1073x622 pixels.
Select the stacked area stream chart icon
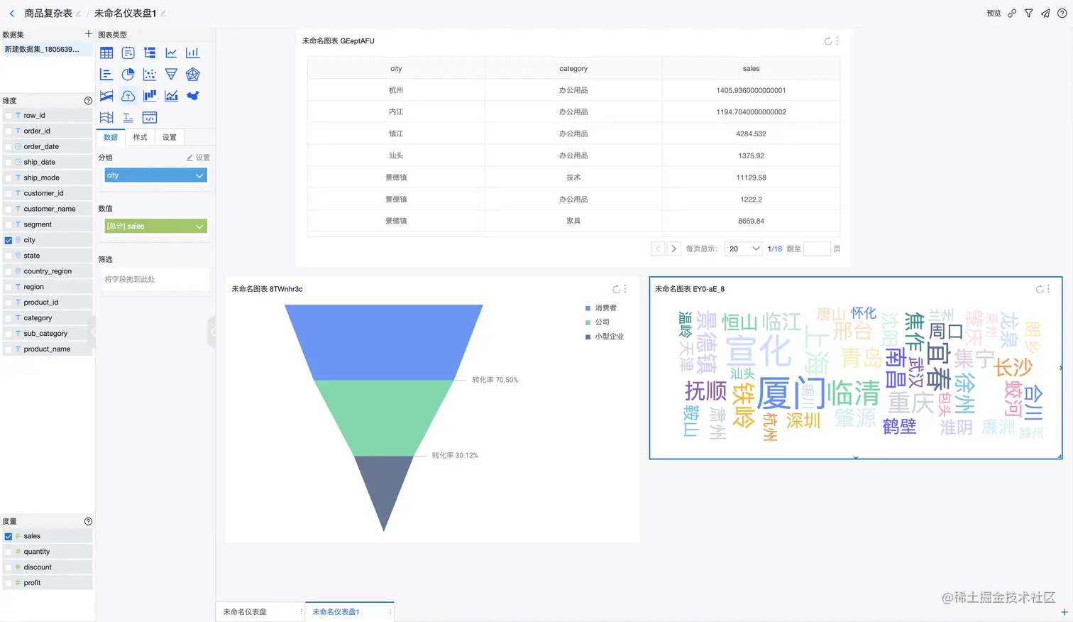coord(106,117)
